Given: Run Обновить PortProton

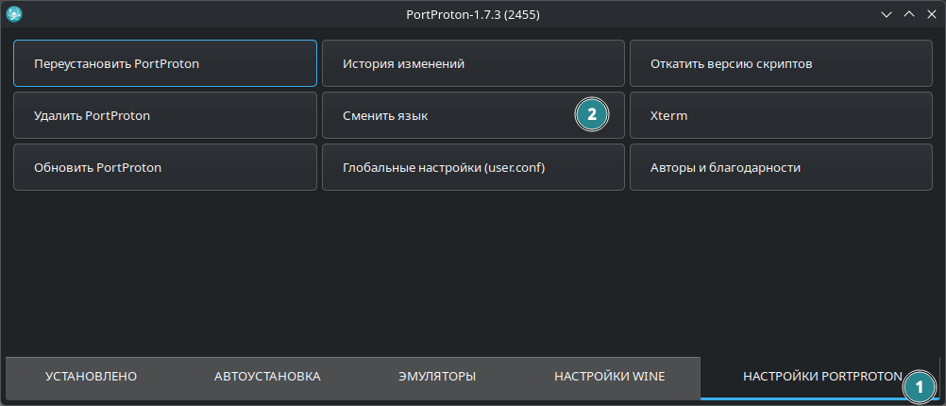Looking at the screenshot, I should coord(165,167).
